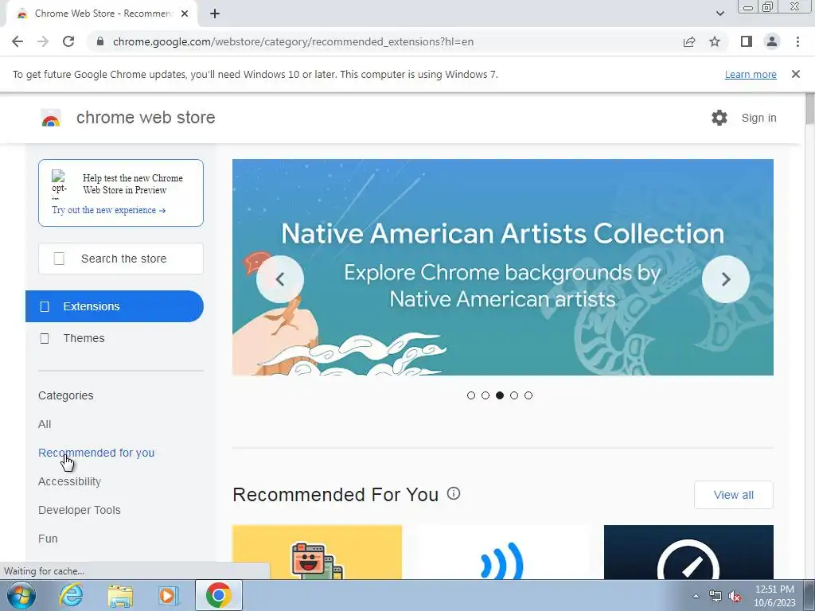
Task: Click the muted volume tray icon
Action: 735,597
